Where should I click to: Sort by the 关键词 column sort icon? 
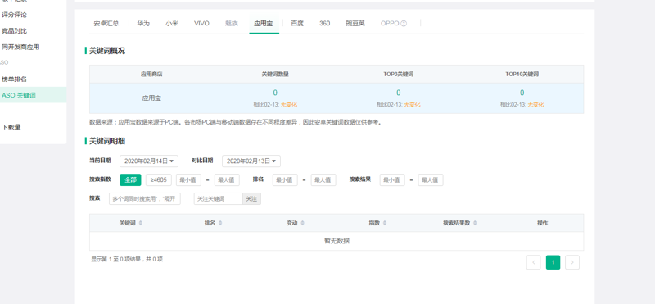[x=140, y=224]
